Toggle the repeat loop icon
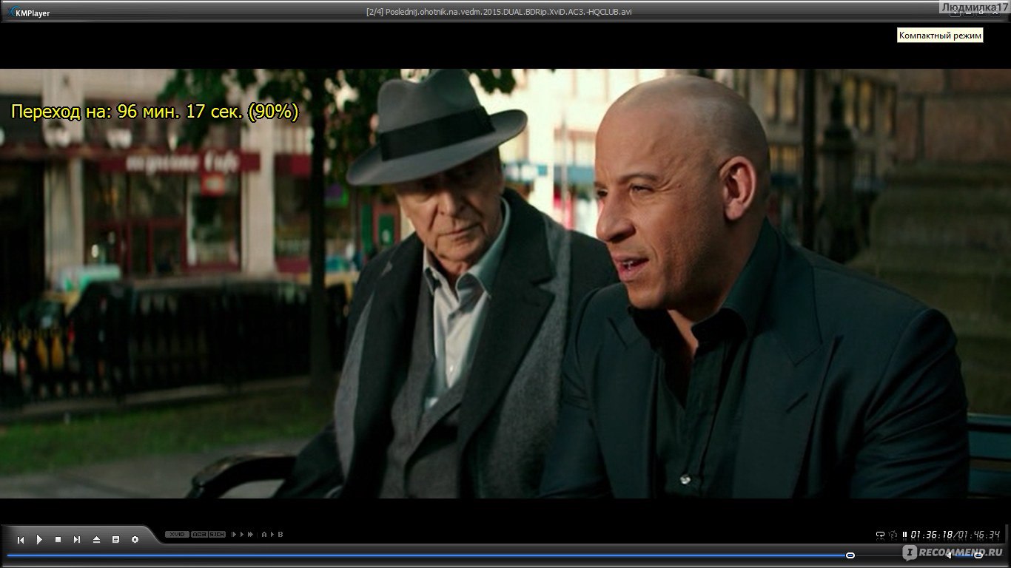 point(880,534)
